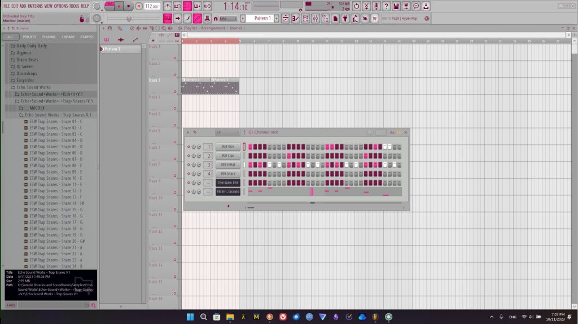
Task: Click the record button in transport
Action: (x=138, y=6)
